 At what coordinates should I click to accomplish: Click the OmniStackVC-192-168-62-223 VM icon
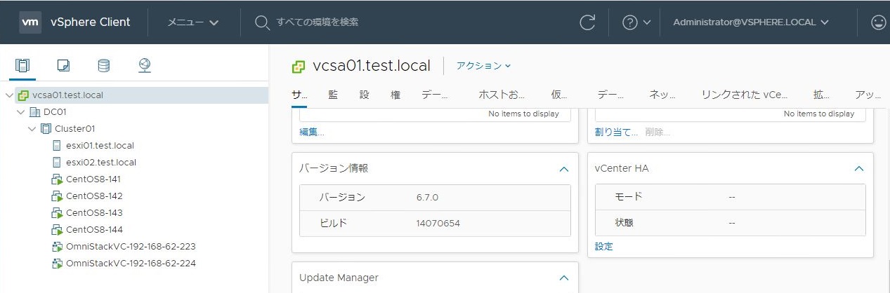[x=58, y=247]
